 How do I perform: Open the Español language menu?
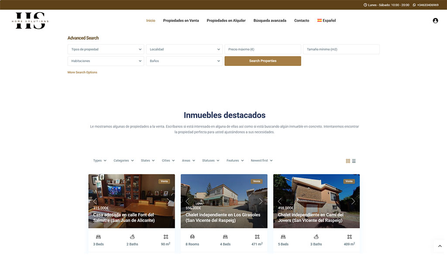(x=327, y=21)
